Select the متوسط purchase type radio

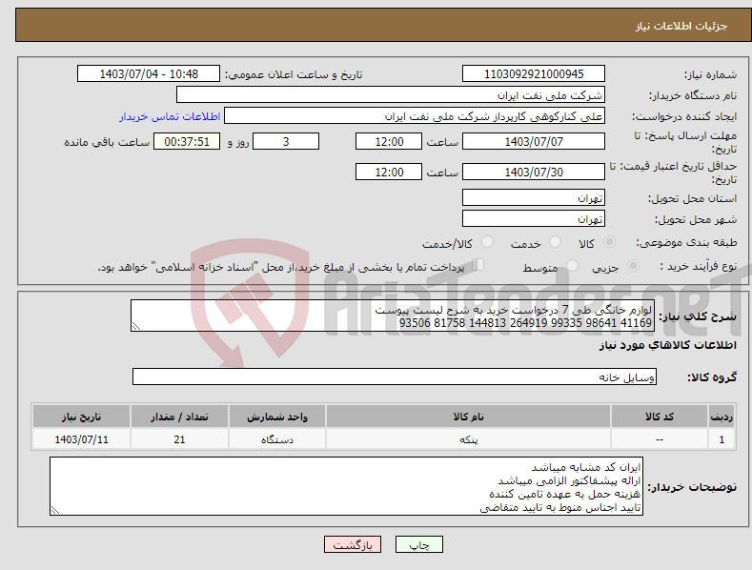click(572, 265)
